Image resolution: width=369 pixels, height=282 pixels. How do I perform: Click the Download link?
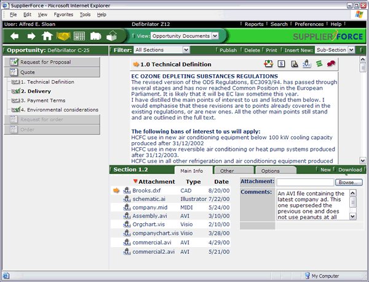coord(350,170)
